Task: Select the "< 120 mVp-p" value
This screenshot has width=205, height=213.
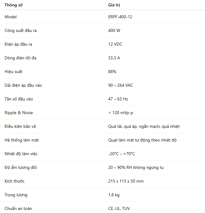Action: coord(121,113)
